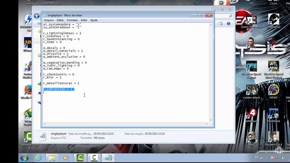The height and width of the screenshot is (163, 290).
Task: Switch to green Camtasia taskbar icon
Action: pyautogui.click(x=80, y=158)
